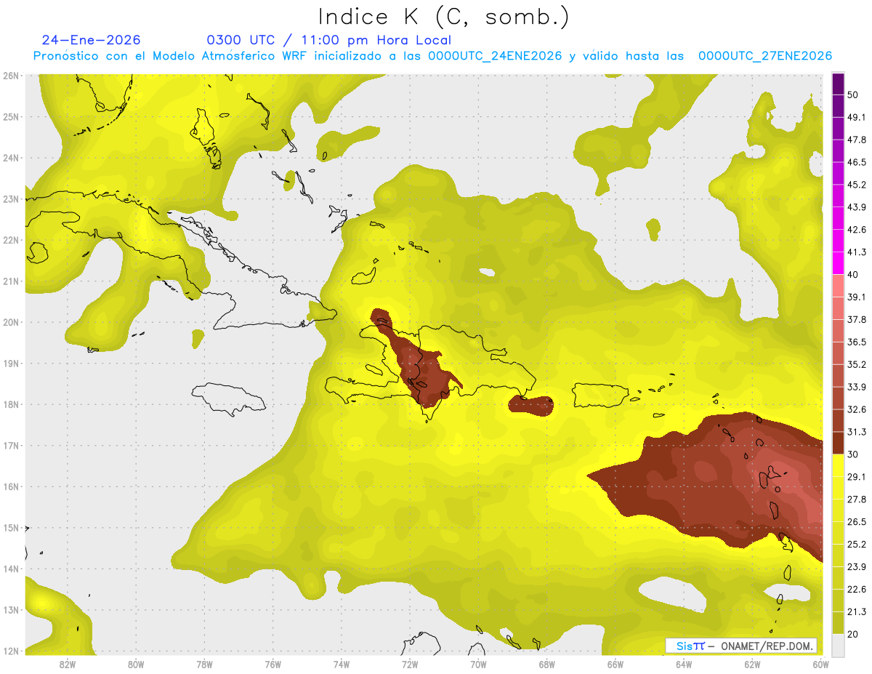
Task: Click the colorbar value '35.2'
Action: pos(856,364)
